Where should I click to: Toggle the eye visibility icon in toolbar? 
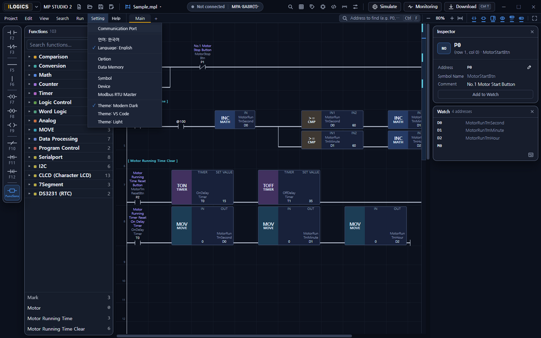[503, 18]
